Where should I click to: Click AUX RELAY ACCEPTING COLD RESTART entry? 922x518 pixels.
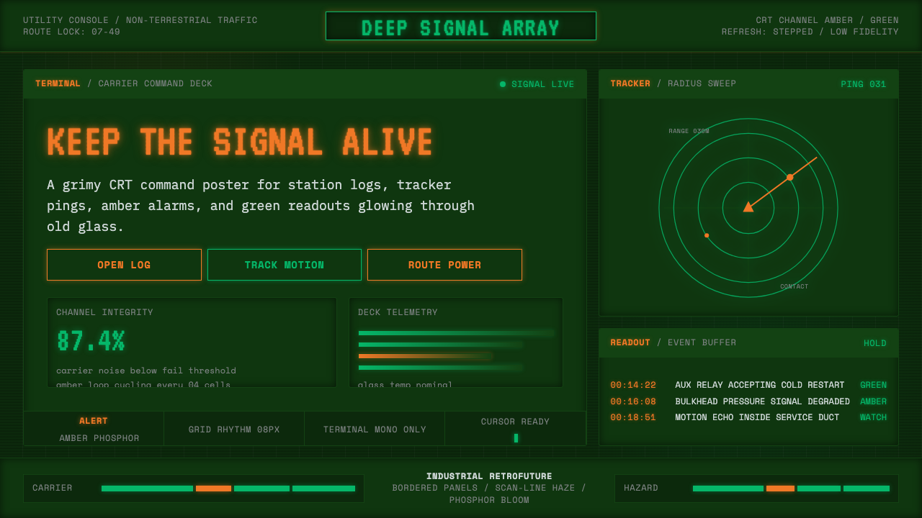(x=760, y=385)
